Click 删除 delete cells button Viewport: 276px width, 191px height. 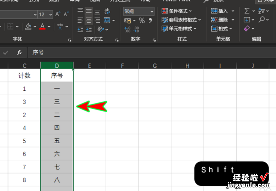pos(220,20)
